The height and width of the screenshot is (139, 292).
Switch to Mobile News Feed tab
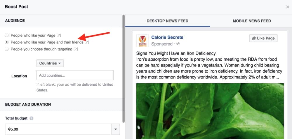[252, 21]
